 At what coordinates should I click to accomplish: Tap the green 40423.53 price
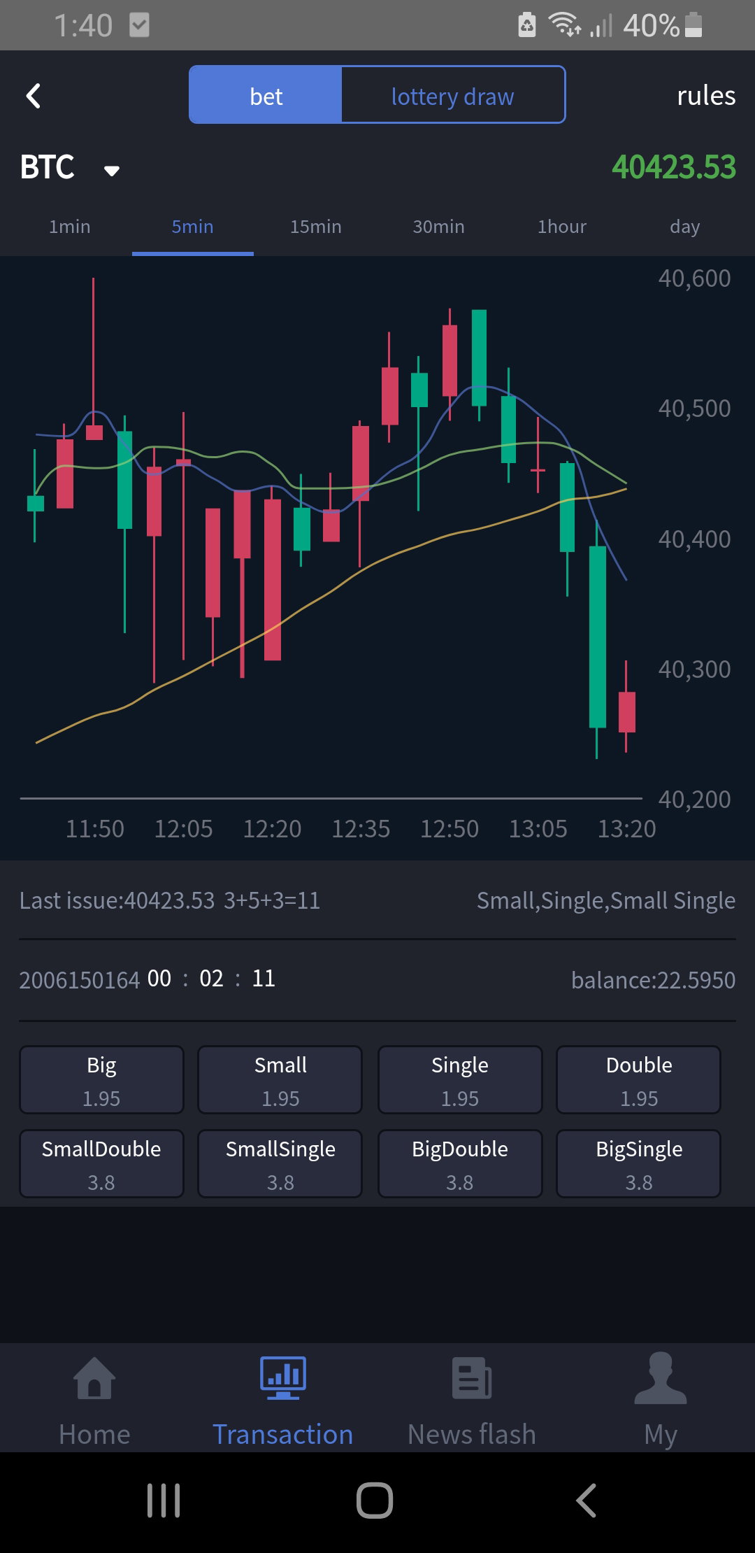click(x=674, y=167)
